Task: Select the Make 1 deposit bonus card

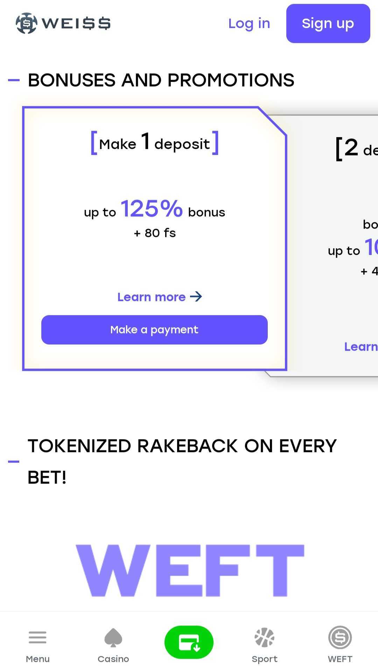Action: 154,238
